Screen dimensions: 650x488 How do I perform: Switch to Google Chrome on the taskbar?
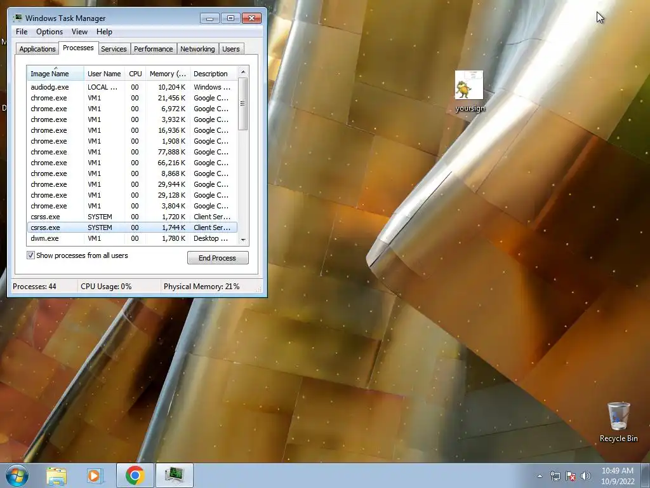tap(135, 475)
